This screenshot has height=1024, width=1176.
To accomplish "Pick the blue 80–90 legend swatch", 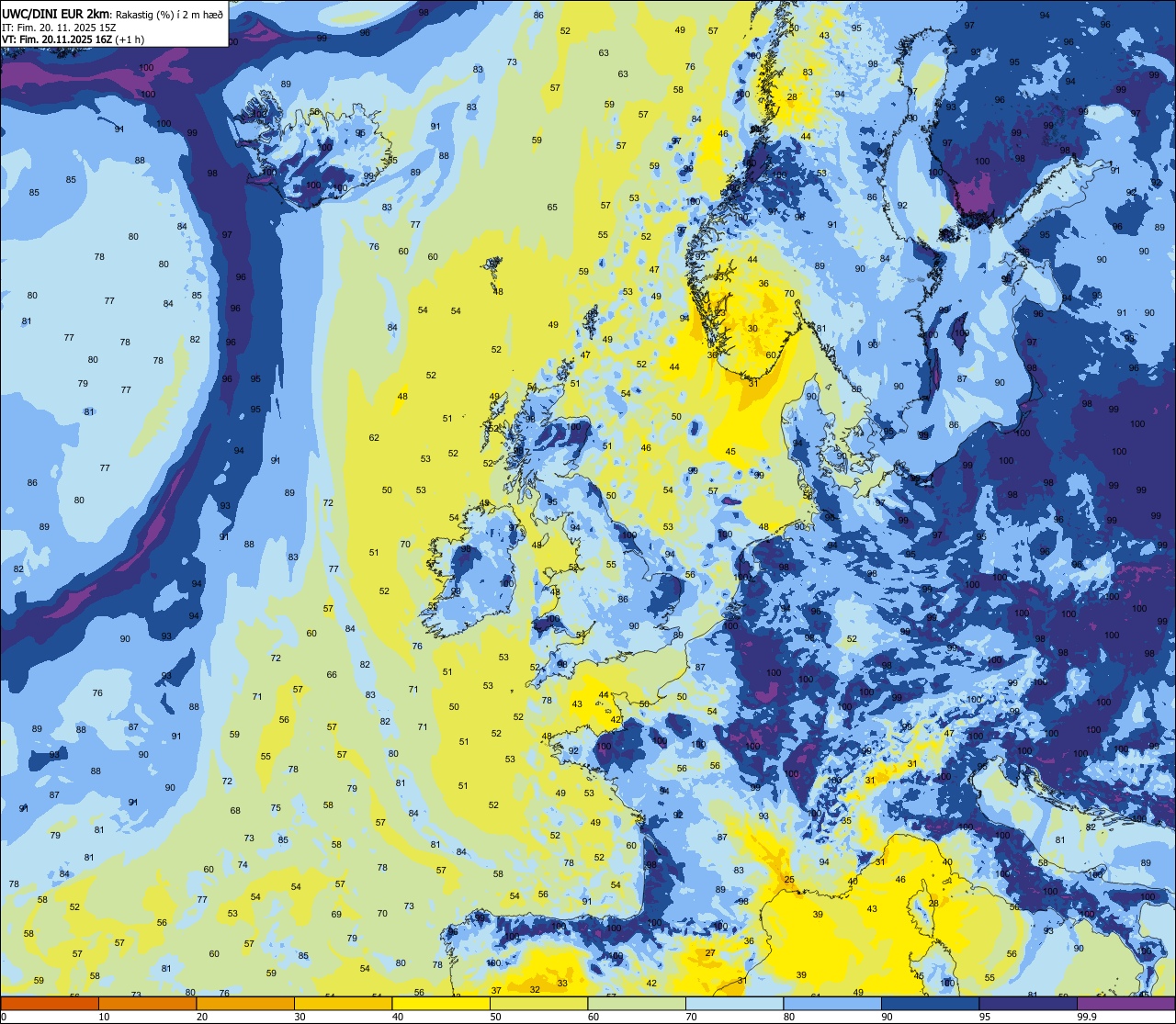I will [x=832, y=1004].
